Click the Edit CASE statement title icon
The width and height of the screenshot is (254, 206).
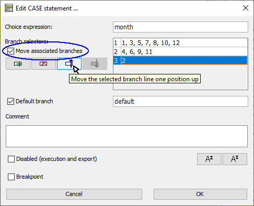[9, 8]
